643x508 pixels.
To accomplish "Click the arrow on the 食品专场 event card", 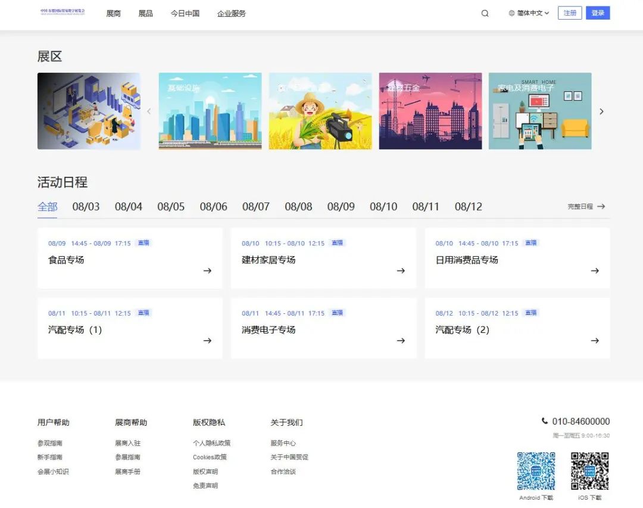I will click(207, 270).
